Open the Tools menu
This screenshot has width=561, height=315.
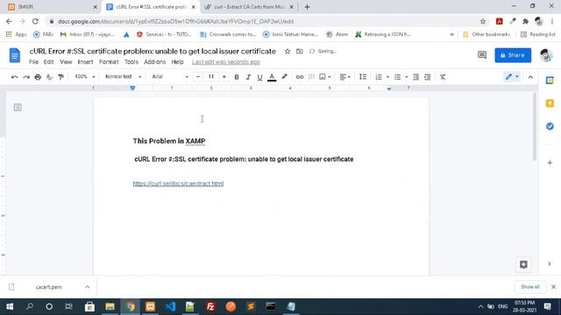pyautogui.click(x=131, y=62)
